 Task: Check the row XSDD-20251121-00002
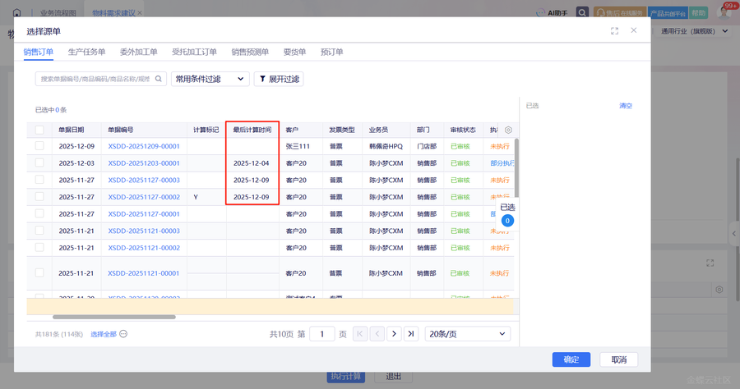tap(39, 248)
